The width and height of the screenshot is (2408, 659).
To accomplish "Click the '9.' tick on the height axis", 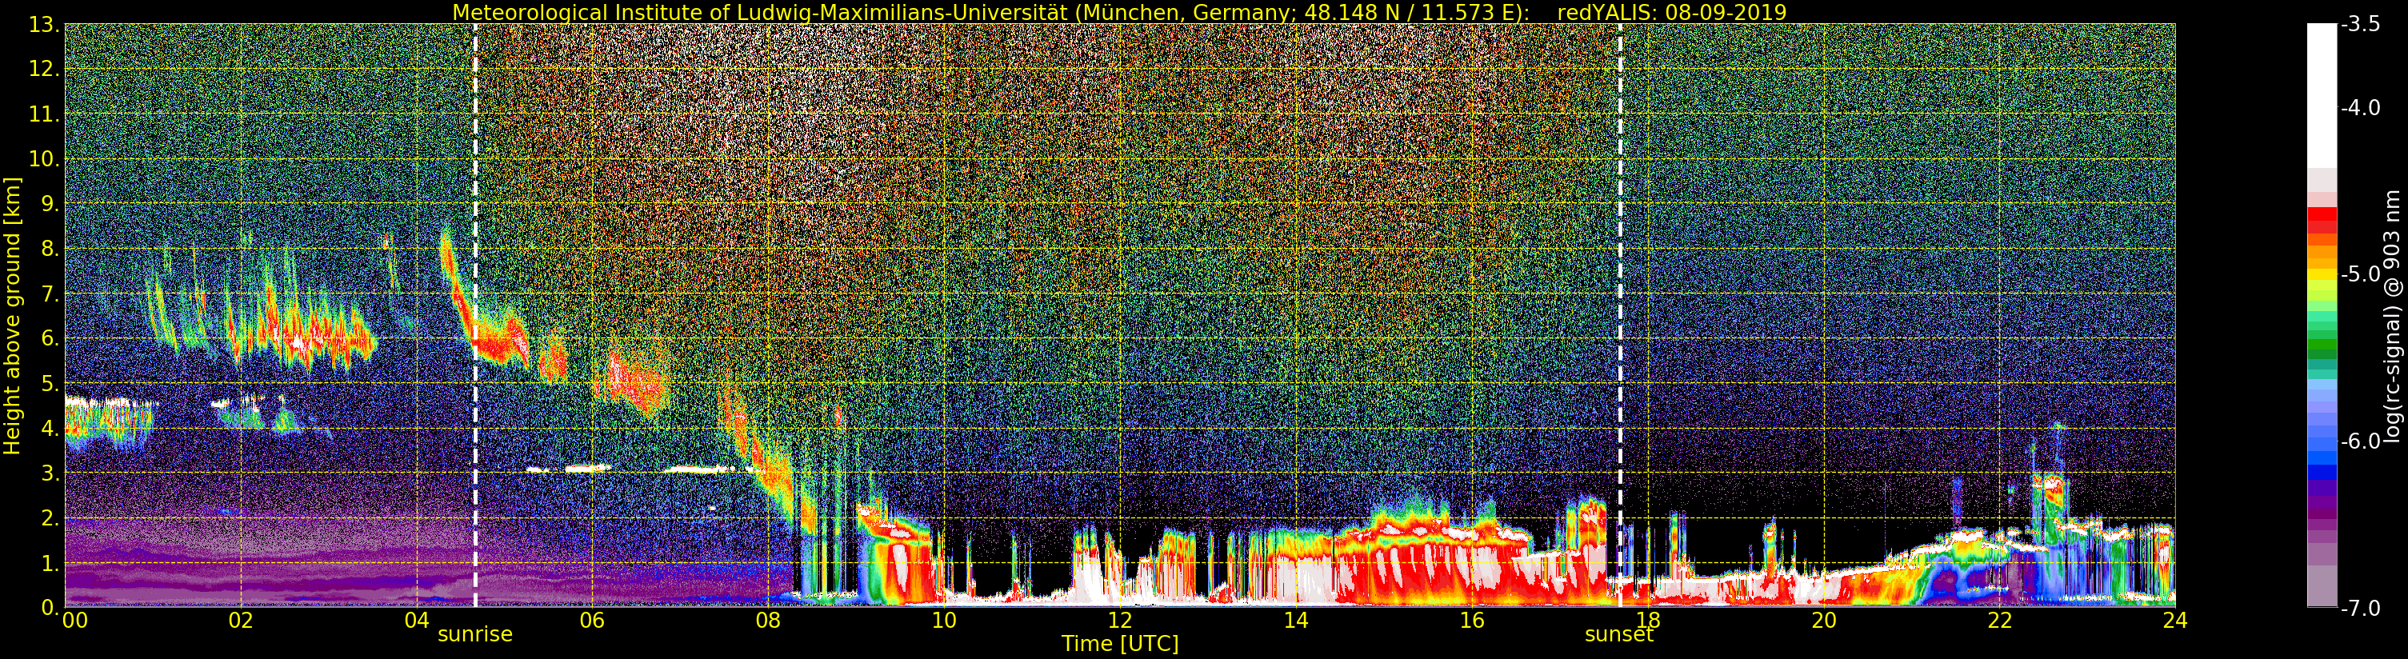I will (x=50, y=204).
